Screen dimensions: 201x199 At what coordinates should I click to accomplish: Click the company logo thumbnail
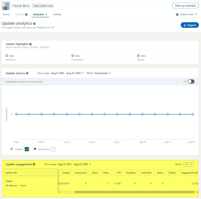[x=6, y=6]
